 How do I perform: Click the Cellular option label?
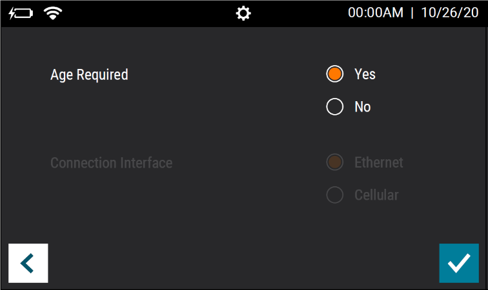(x=376, y=195)
